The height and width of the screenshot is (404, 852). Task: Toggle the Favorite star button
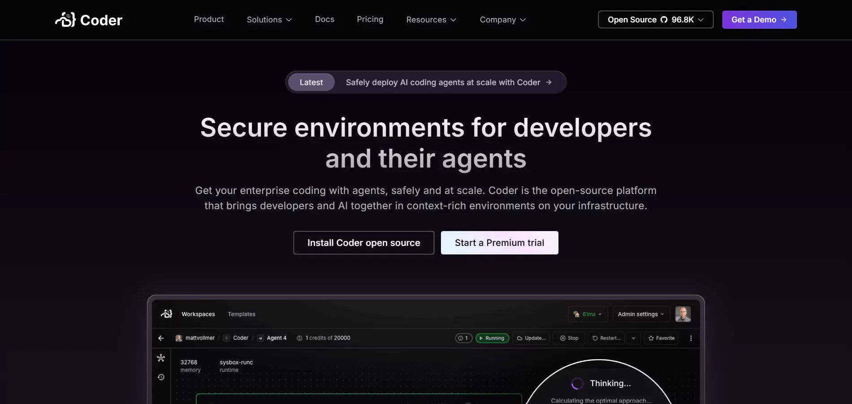coord(662,338)
